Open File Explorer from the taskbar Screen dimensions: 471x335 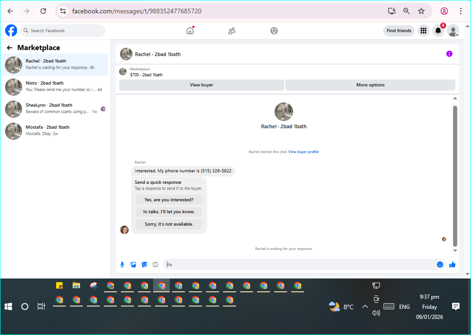click(76, 285)
